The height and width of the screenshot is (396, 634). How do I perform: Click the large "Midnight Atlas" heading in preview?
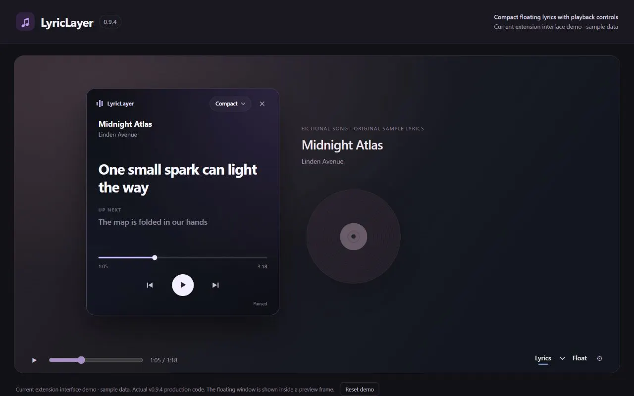point(342,145)
